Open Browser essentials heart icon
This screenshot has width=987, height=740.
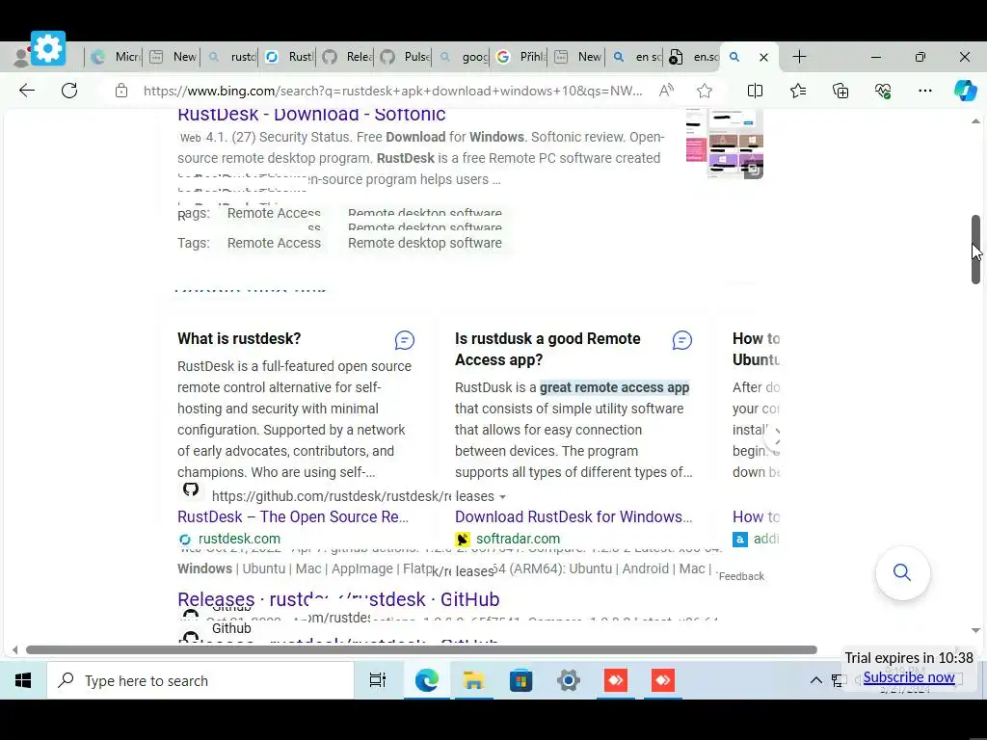[x=883, y=91]
